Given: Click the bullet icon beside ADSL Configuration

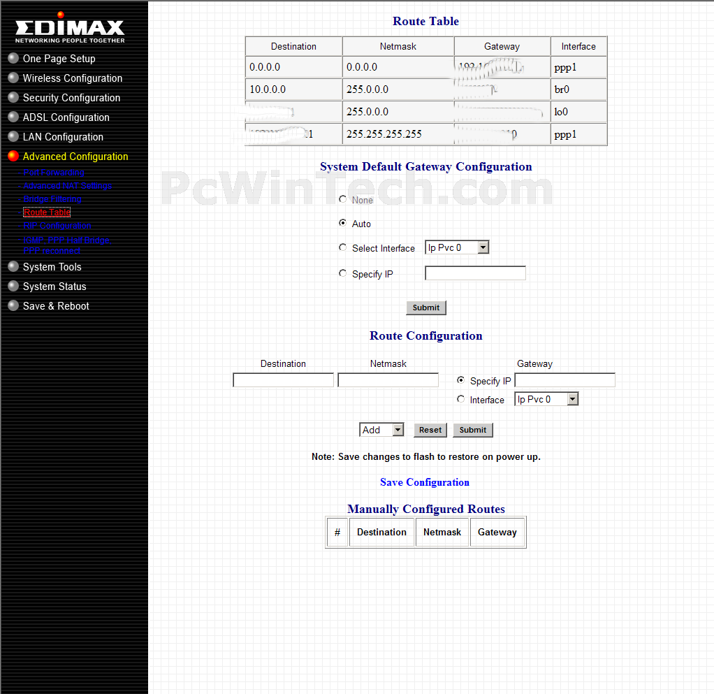Looking at the screenshot, I should [x=13, y=117].
